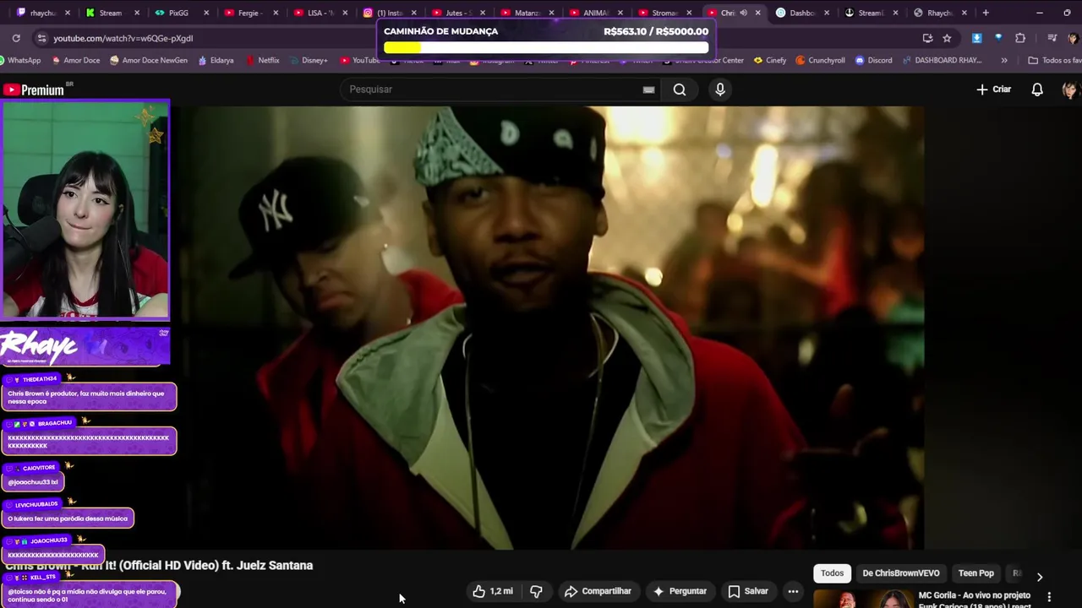Dislike the video
The height and width of the screenshot is (608, 1082).
coord(536,591)
